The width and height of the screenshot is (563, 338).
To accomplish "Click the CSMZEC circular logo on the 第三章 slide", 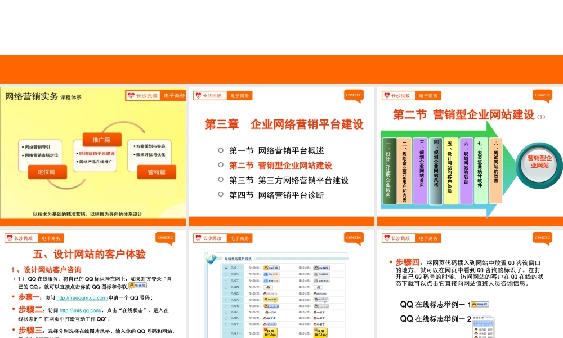I will pos(355,96).
